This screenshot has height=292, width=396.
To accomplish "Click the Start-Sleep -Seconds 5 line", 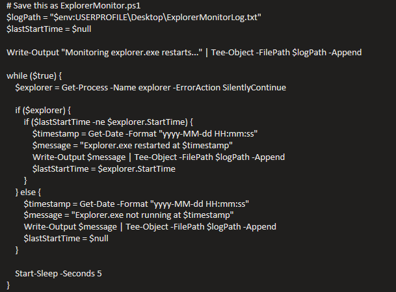I will coord(59,274).
